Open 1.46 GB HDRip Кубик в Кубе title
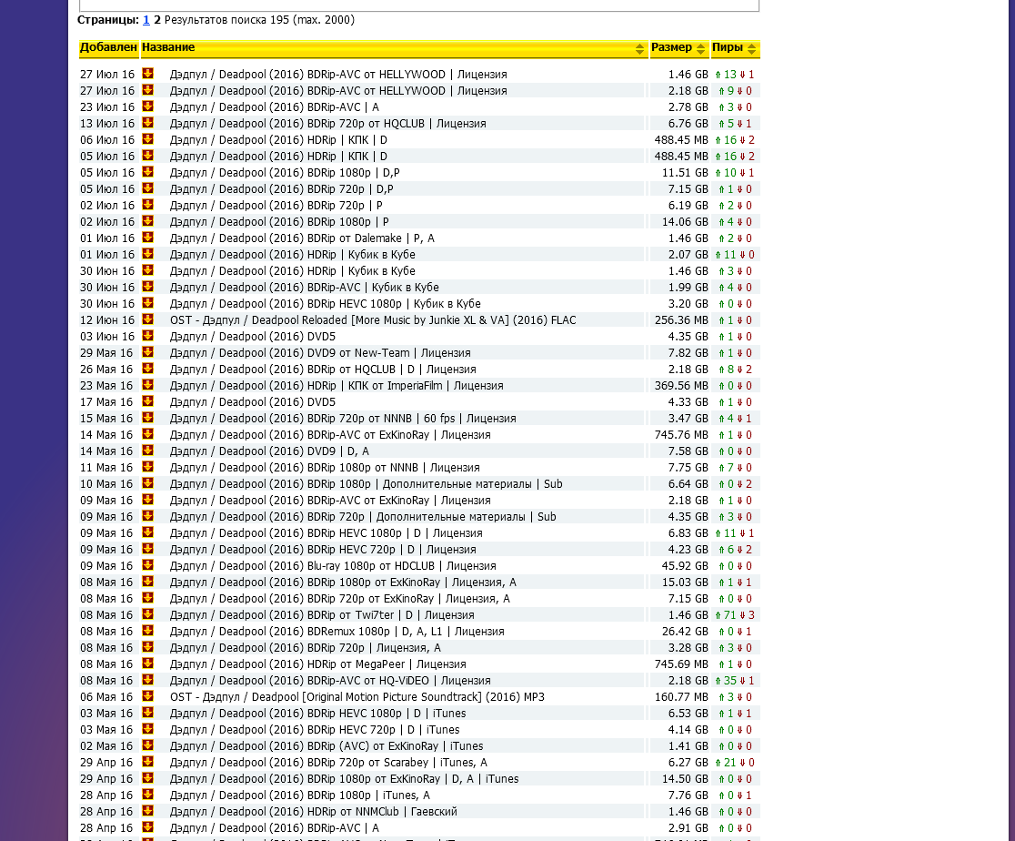The width and height of the screenshot is (1015, 841). point(293,271)
